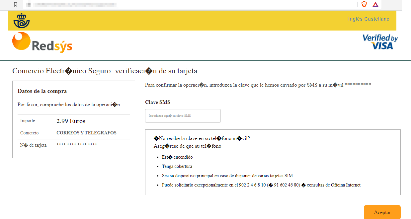The image size is (411, 219).
Task: Click the masked mobile number after SMS text
Action: [x=358, y=85]
